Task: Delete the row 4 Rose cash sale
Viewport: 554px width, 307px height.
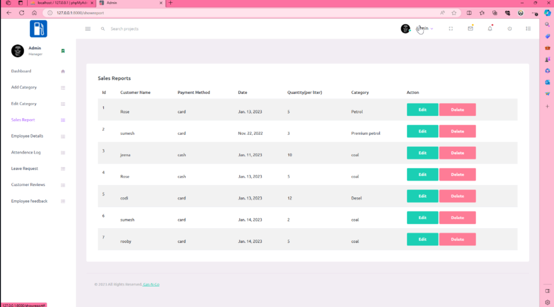Action: coord(457,174)
